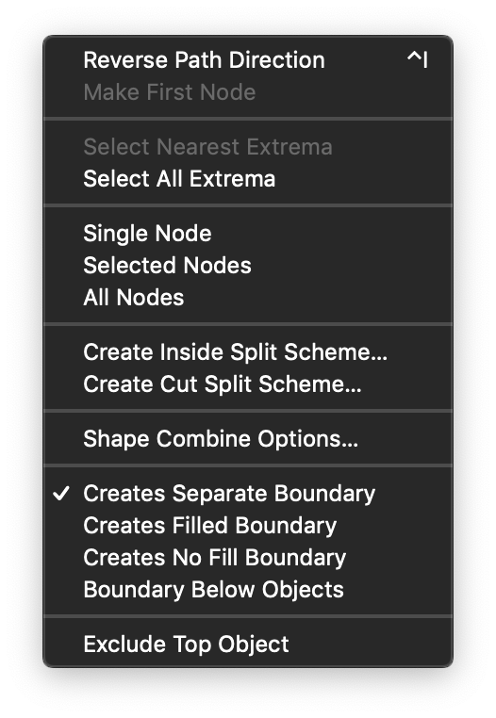Select the All Nodes option
496x718 pixels.
tap(248, 297)
